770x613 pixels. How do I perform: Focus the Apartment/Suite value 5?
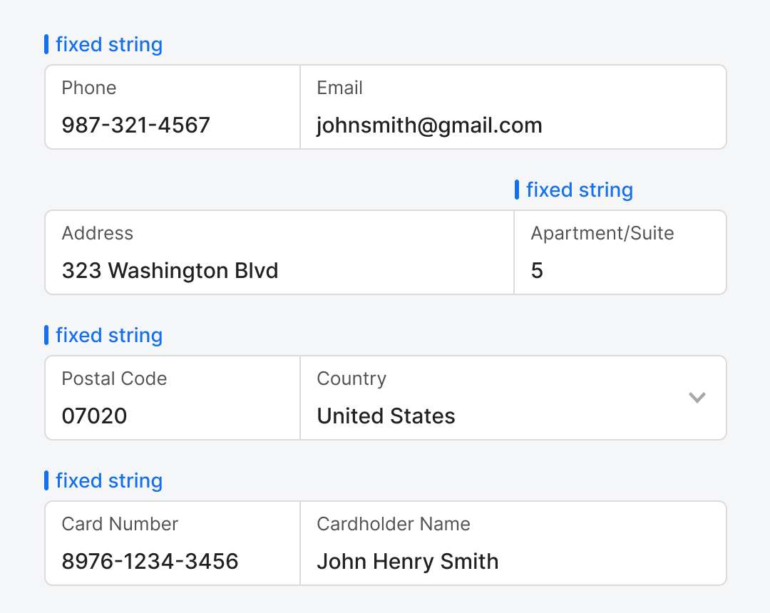(x=537, y=271)
